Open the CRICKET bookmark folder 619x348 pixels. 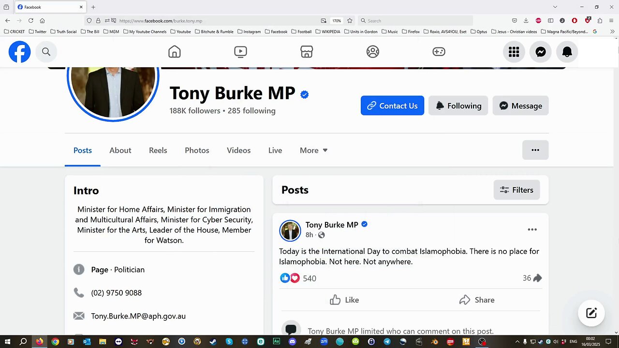pyautogui.click(x=14, y=31)
